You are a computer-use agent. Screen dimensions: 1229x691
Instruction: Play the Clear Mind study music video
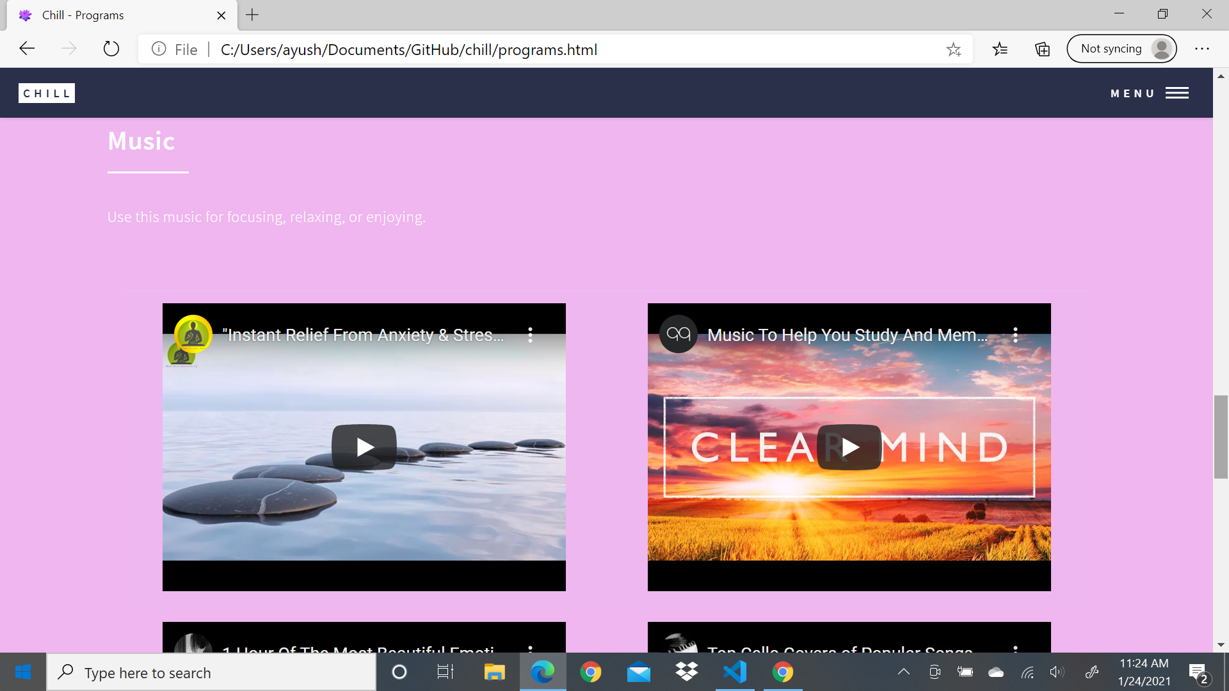point(849,447)
